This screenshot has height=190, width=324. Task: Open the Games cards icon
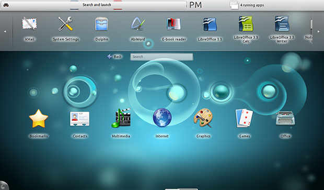[244, 118]
